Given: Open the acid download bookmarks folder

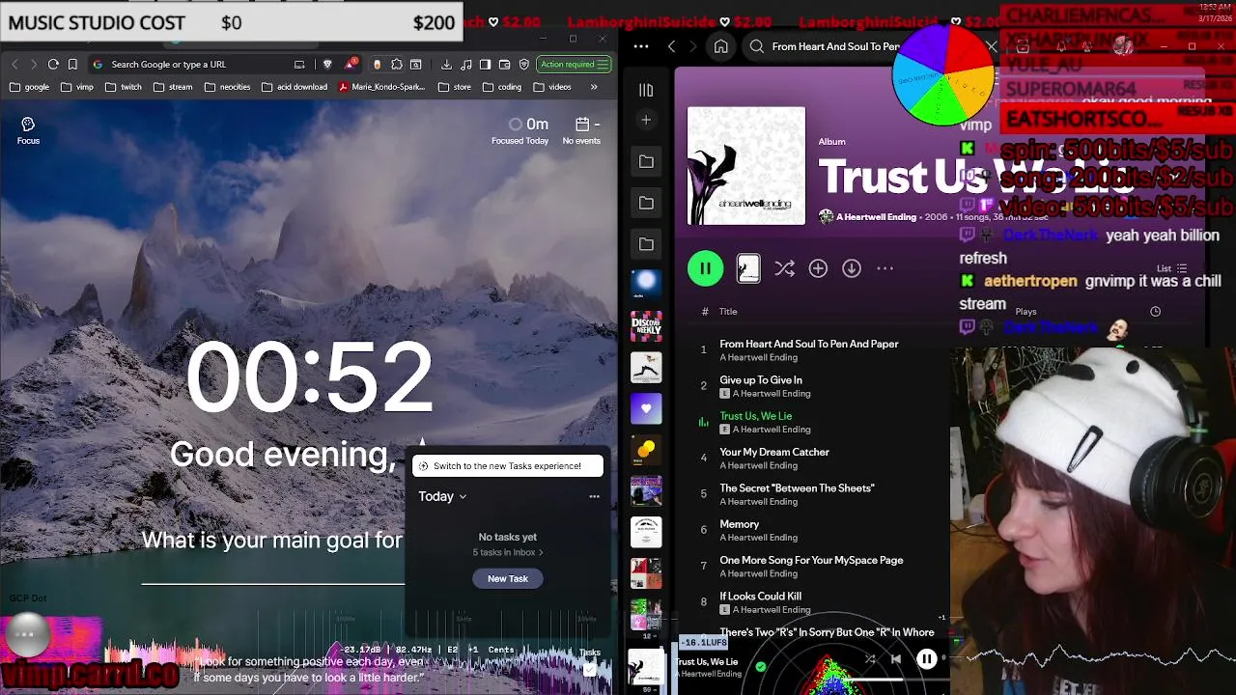Looking at the screenshot, I should [x=295, y=87].
